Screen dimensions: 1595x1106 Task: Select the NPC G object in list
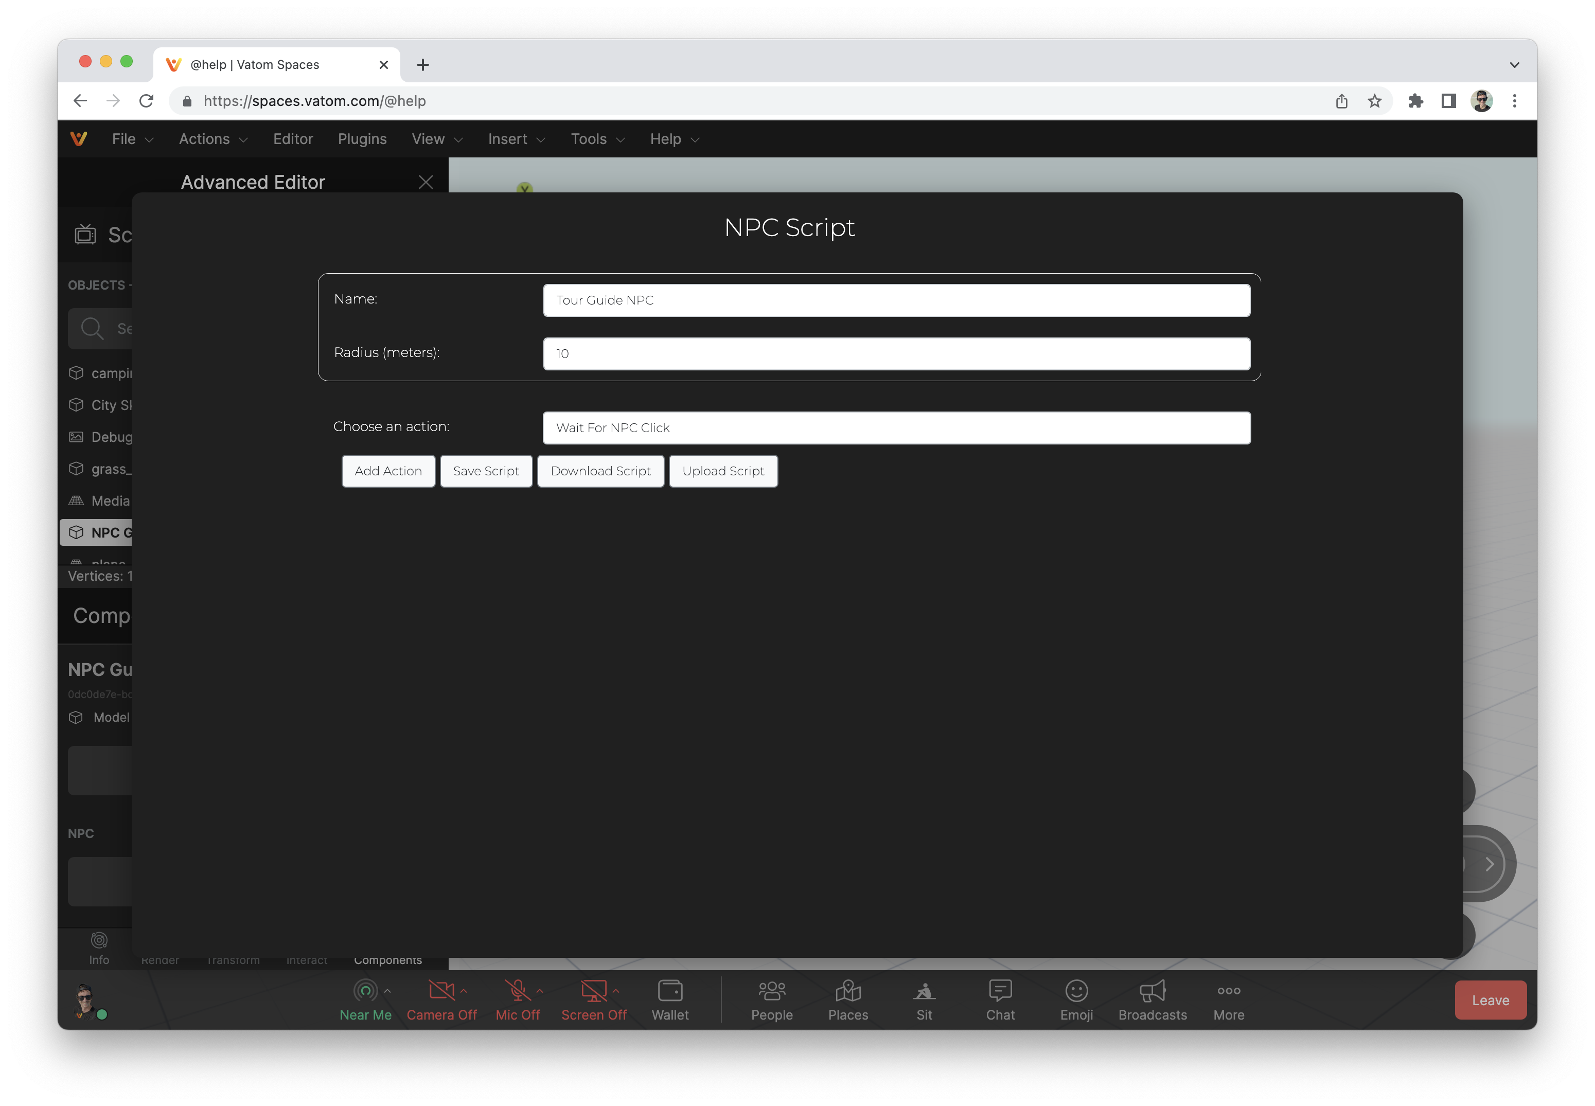[96, 532]
